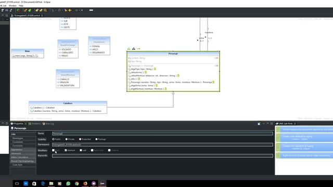Open Advanced section in Properties sidebar
Viewport: 333px width, 187px height.
tap(16, 154)
